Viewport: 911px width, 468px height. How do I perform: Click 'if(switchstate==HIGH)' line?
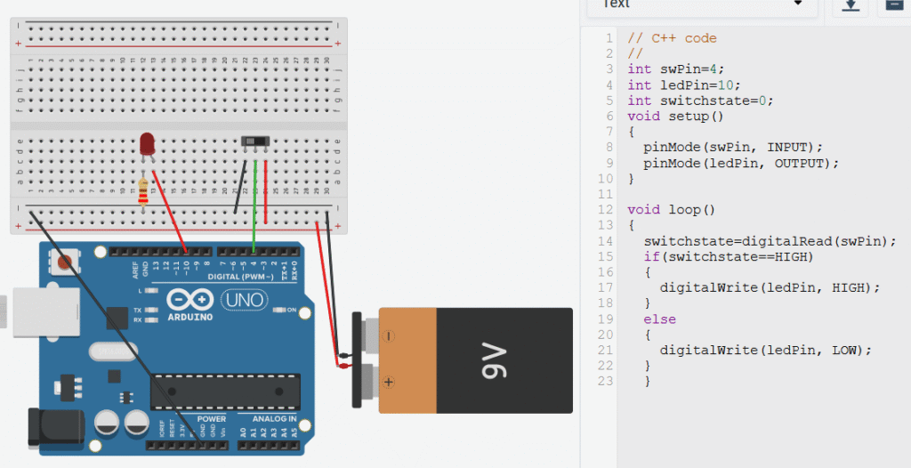[729, 256]
